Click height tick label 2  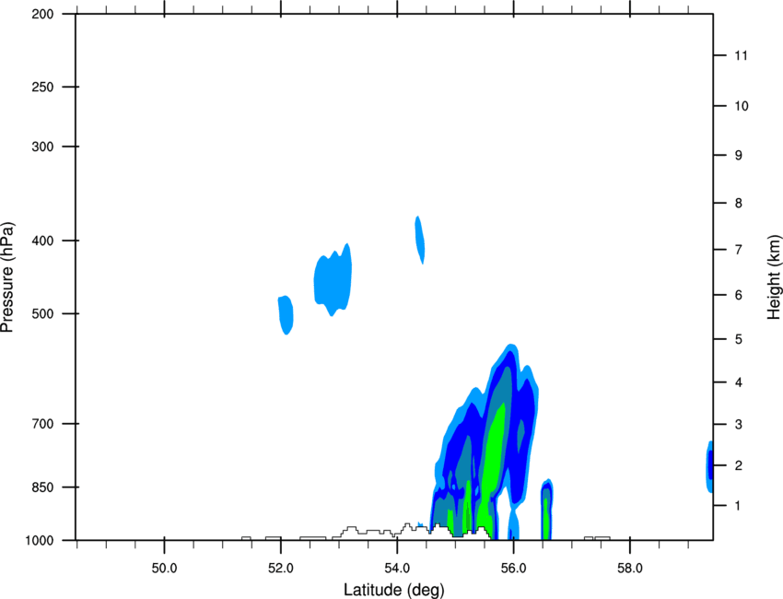[x=739, y=465]
